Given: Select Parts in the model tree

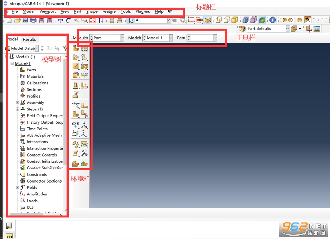Looking at the screenshot, I should (x=31, y=70).
